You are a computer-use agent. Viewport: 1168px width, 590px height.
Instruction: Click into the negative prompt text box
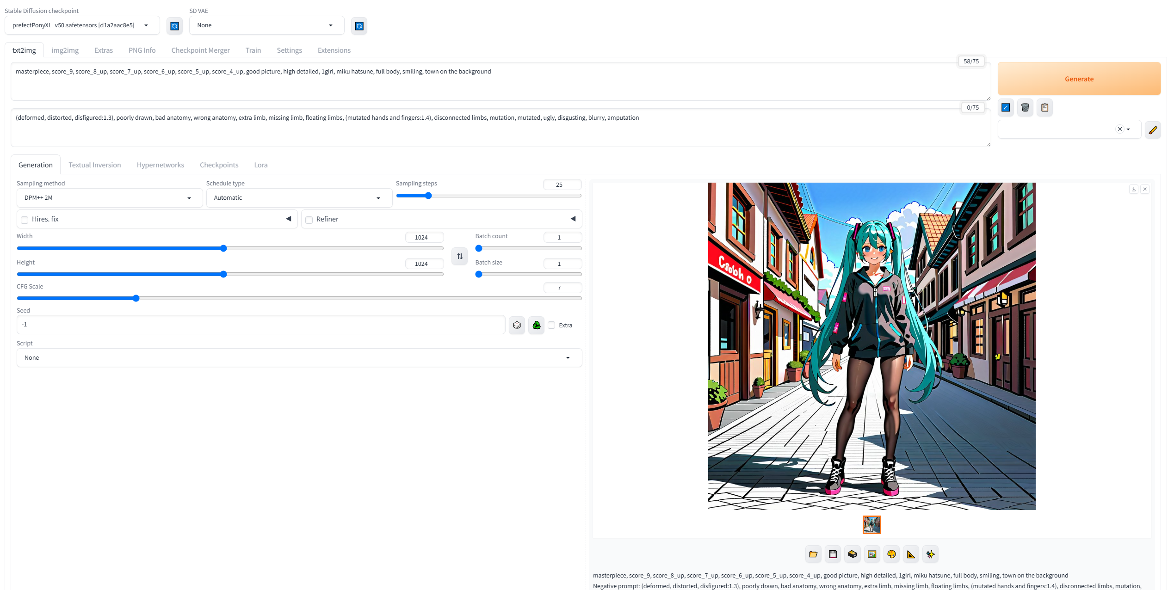501,128
